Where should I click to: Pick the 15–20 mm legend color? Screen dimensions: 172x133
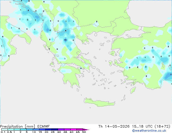[42, 129]
